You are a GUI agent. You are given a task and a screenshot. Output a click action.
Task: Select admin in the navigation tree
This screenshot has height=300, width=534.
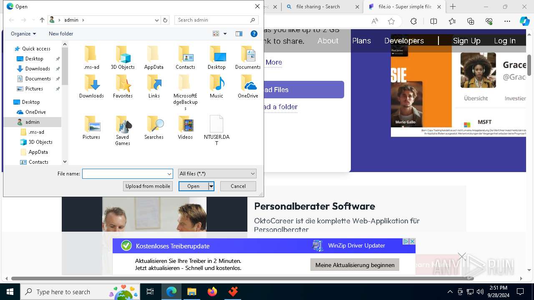click(33, 122)
